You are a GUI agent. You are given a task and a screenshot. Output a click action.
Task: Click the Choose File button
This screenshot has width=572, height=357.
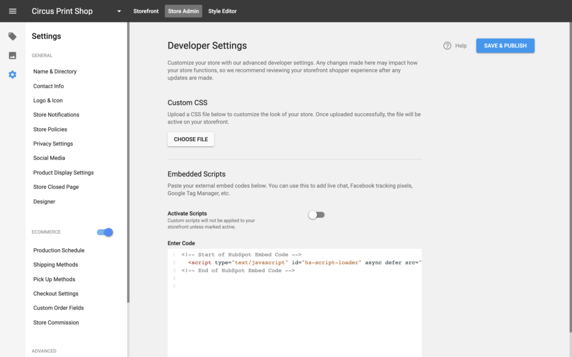pyautogui.click(x=191, y=139)
